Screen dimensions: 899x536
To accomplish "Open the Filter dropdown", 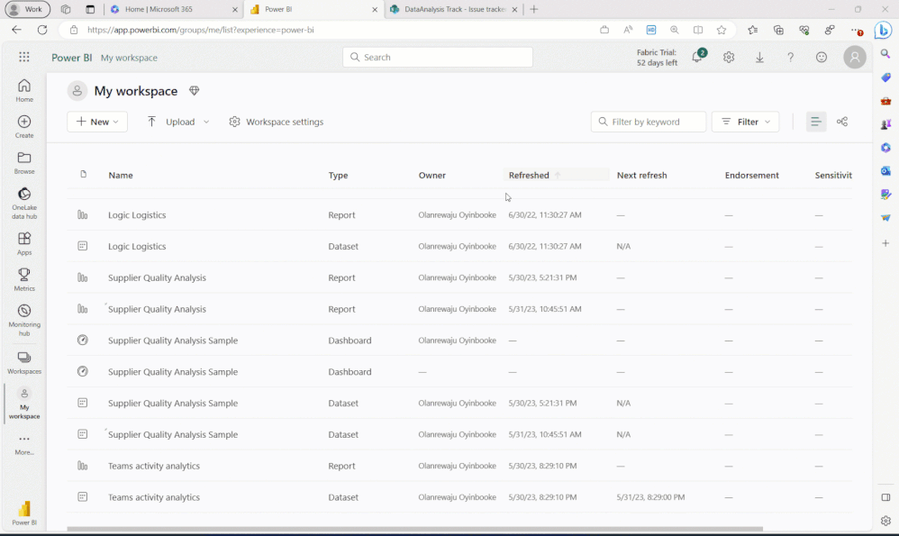I will pos(745,122).
